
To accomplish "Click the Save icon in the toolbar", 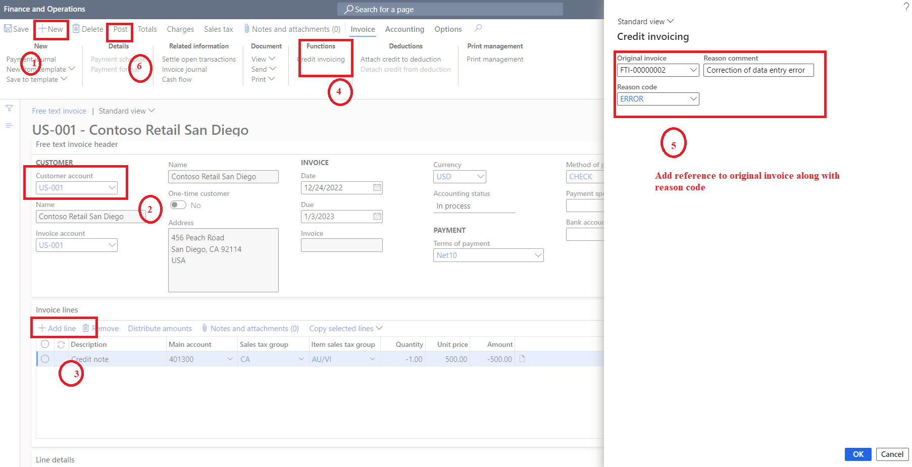I will [x=7, y=29].
